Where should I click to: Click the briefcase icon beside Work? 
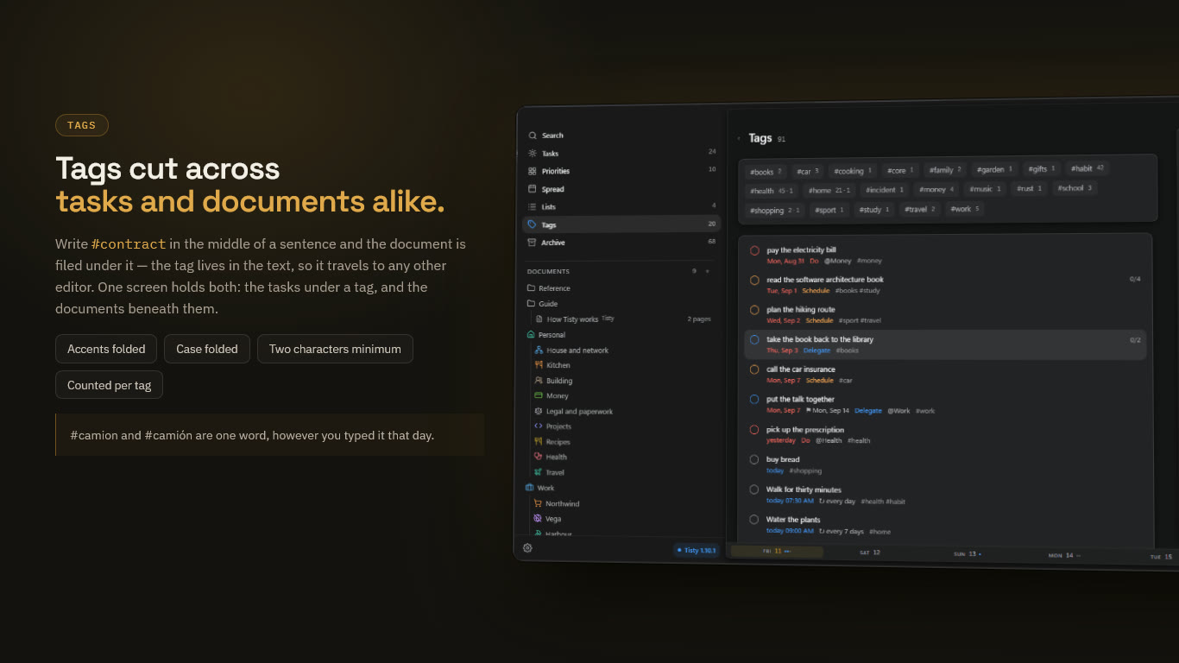tap(530, 488)
